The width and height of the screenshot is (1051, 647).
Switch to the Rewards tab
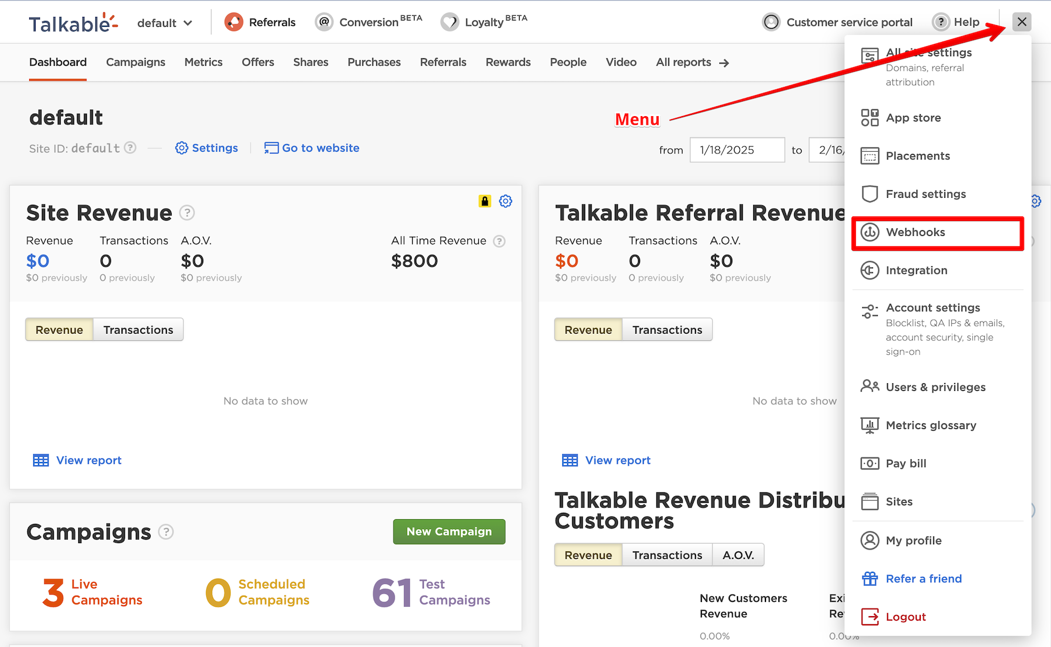point(508,62)
